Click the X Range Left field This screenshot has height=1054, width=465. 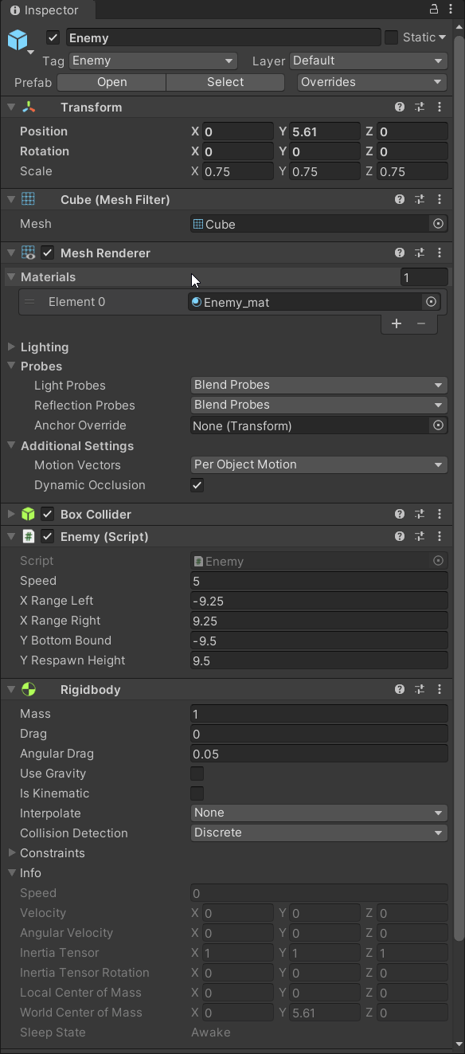tap(319, 601)
